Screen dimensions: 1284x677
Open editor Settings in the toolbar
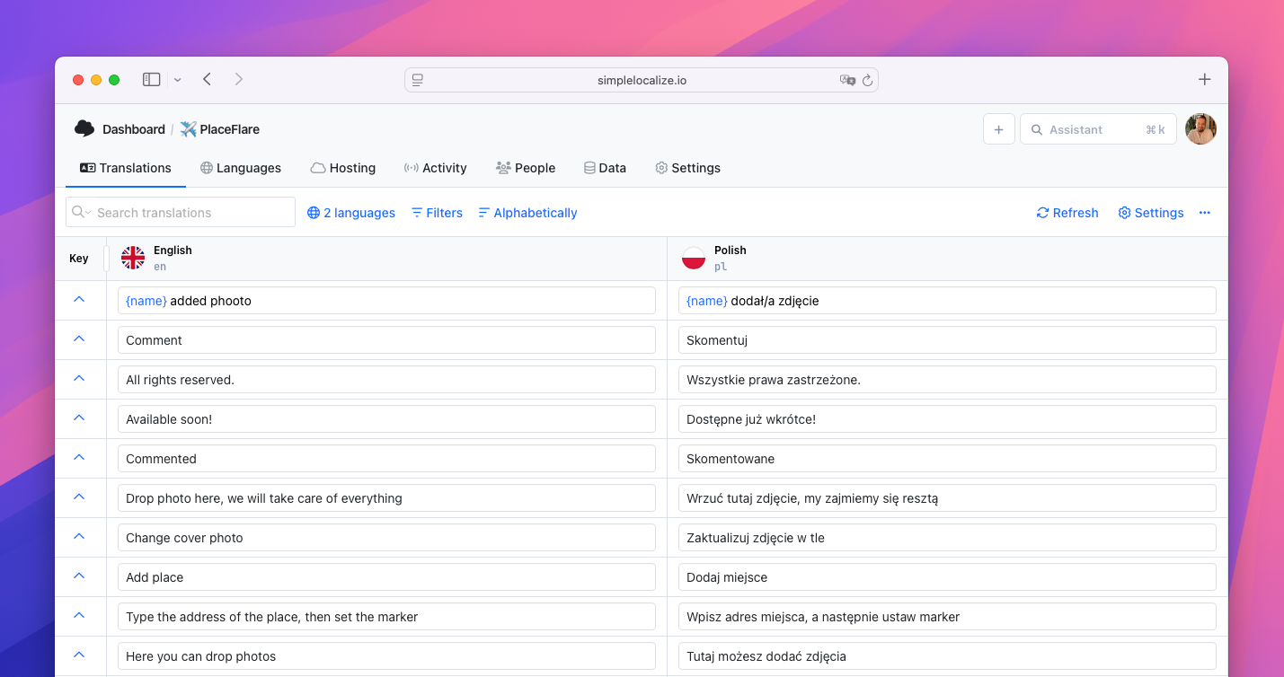point(1151,213)
